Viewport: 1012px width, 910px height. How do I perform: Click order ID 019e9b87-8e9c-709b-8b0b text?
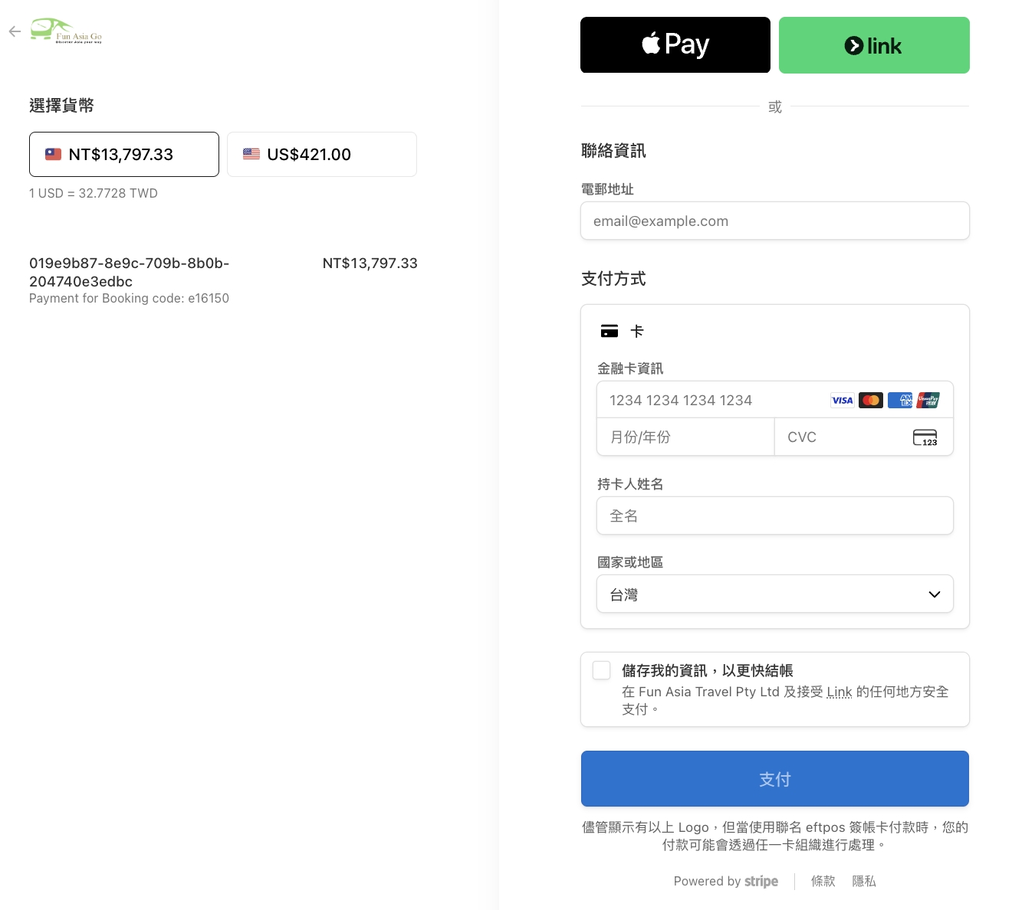[x=129, y=272]
